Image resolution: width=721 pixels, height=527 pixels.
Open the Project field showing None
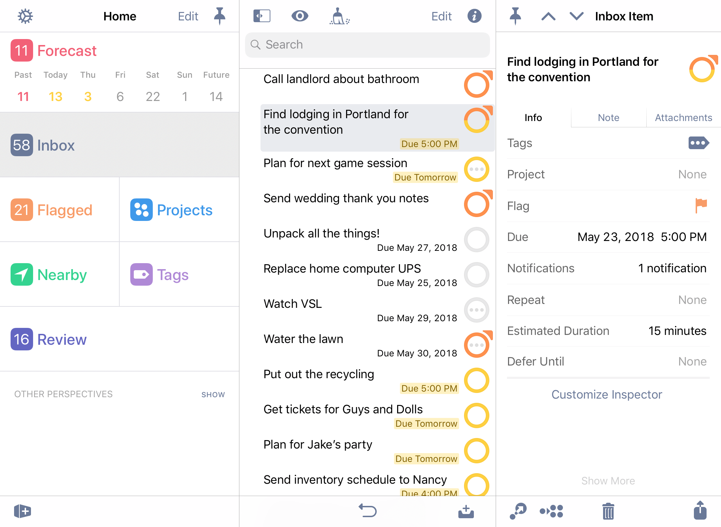608,174
